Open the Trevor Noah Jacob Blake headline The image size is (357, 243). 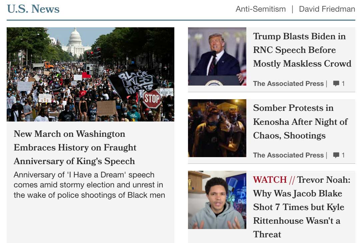click(x=302, y=207)
